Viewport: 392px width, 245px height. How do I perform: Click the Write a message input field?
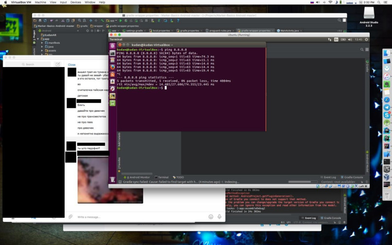[x=136, y=217]
